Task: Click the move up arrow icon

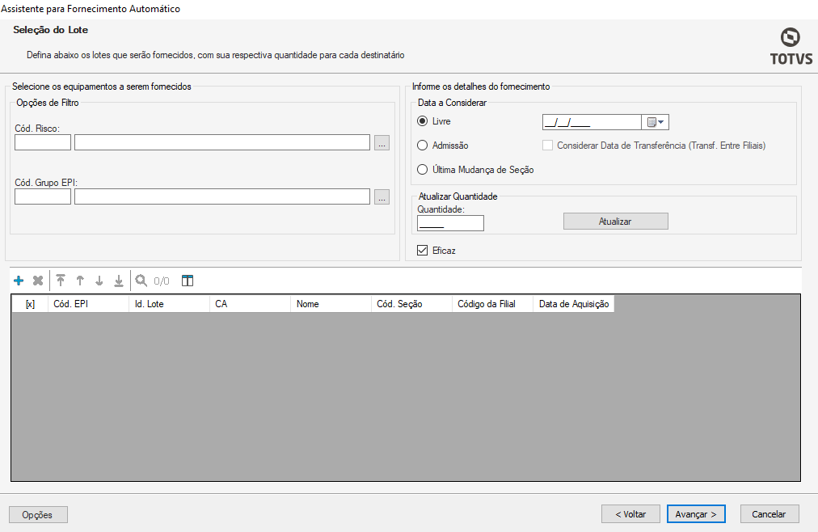Action: [x=80, y=281]
